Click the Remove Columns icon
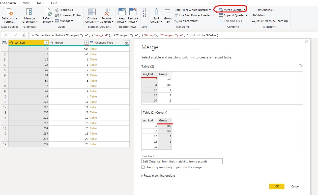The height and width of the screenshot is (195, 318). coord(106,12)
